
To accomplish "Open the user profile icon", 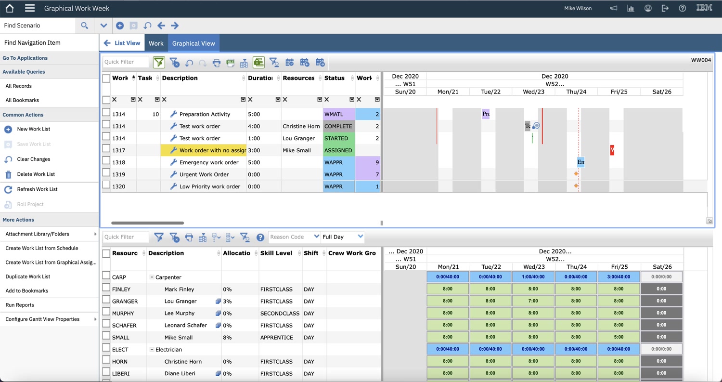I will coord(648,8).
